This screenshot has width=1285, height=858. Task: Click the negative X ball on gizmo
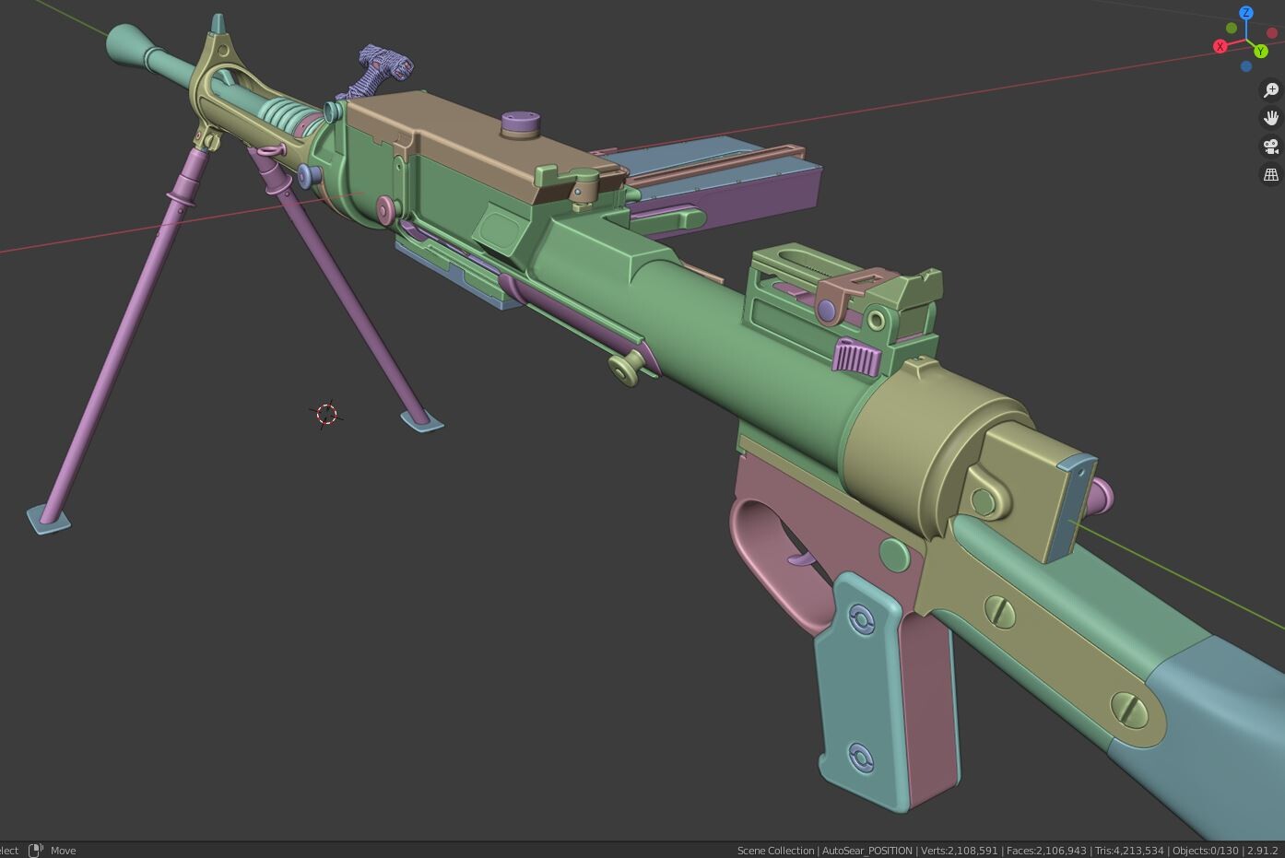[1273, 32]
